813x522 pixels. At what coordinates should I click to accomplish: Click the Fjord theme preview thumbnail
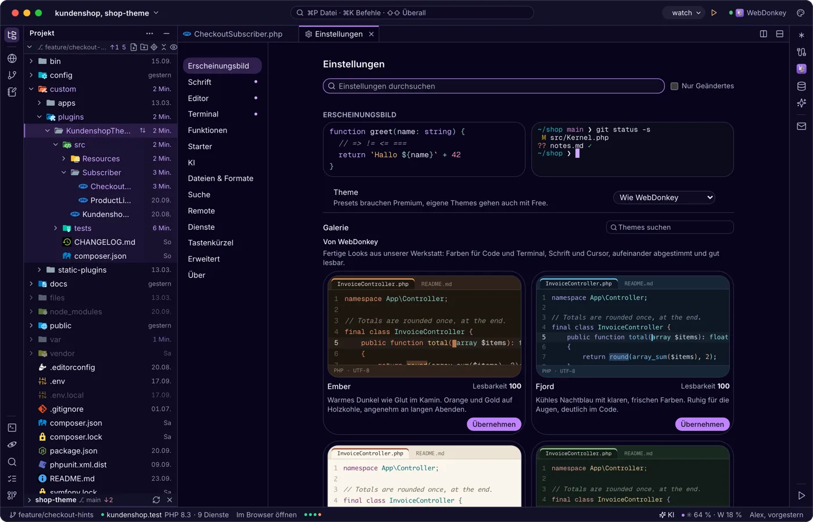click(x=632, y=327)
